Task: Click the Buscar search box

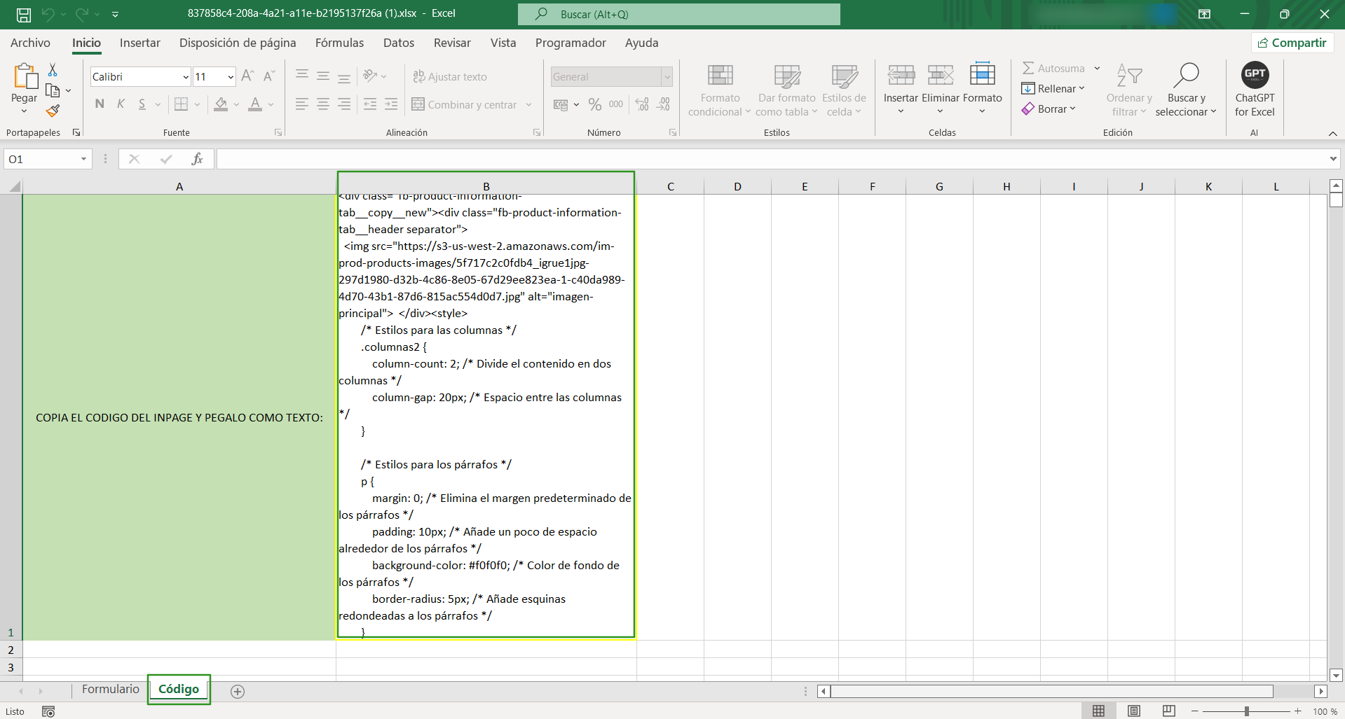Action: [678, 14]
